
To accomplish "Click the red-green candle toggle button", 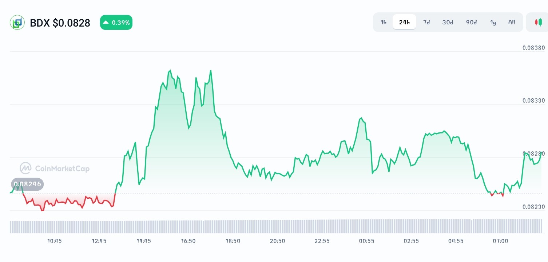I will click(538, 22).
